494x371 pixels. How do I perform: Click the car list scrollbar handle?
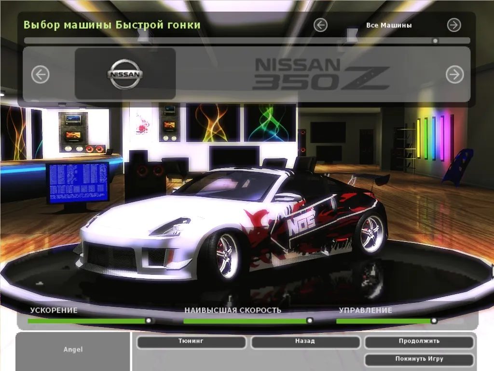[435, 41]
